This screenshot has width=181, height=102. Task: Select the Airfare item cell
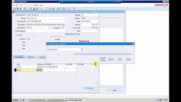click(x=22, y=67)
